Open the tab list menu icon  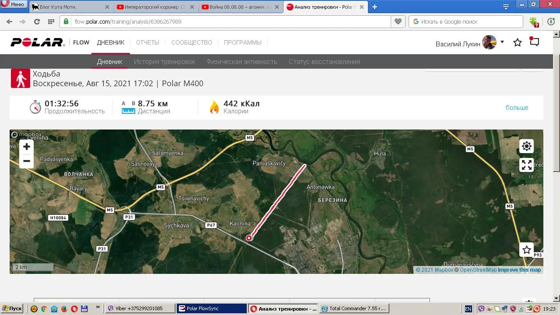point(506,7)
